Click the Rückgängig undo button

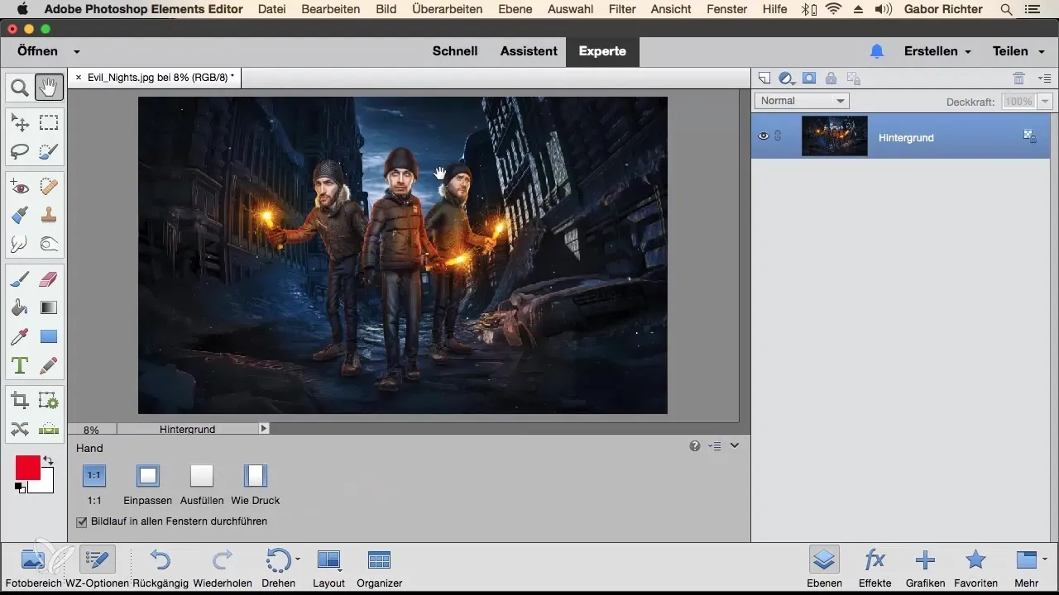pyautogui.click(x=161, y=566)
